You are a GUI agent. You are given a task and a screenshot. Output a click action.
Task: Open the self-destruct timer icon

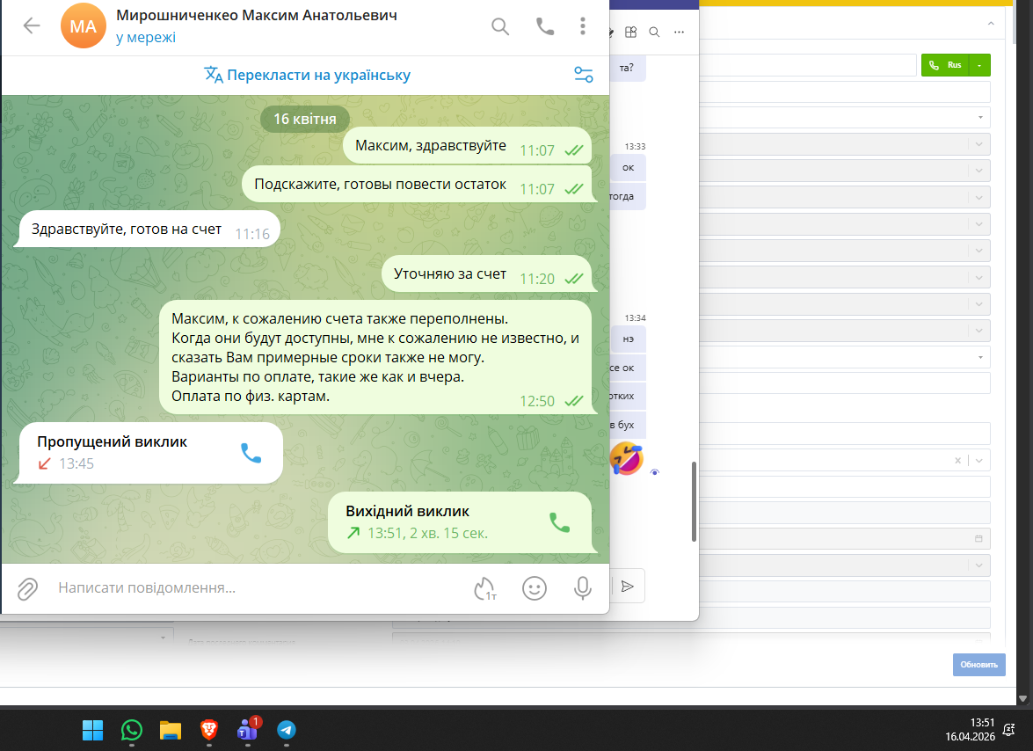click(x=485, y=588)
